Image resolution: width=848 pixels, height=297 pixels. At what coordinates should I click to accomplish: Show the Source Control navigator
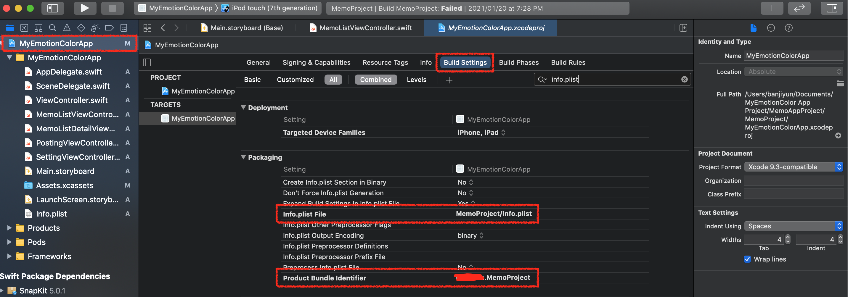tap(24, 28)
